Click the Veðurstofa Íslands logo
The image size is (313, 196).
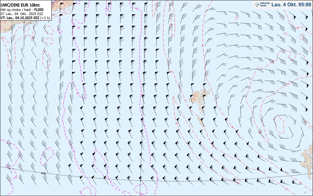point(262,4)
